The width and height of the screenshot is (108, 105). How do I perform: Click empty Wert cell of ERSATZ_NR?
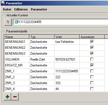pyautogui.click(x=67, y=65)
